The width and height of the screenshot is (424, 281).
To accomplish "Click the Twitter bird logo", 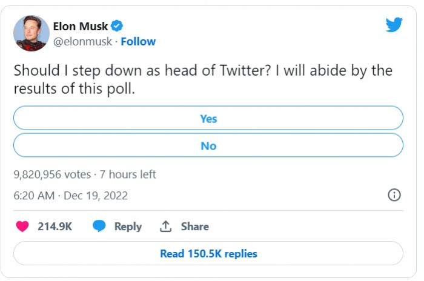I will pyautogui.click(x=394, y=25).
